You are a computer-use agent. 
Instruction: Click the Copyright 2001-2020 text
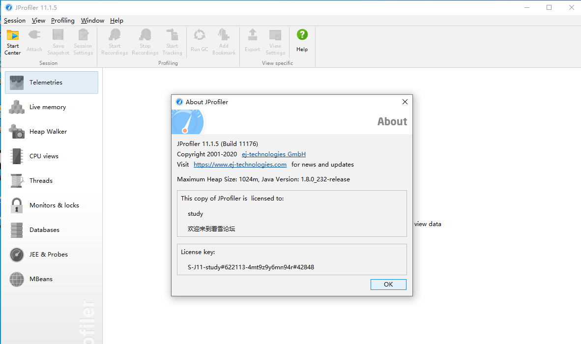[207, 154]
